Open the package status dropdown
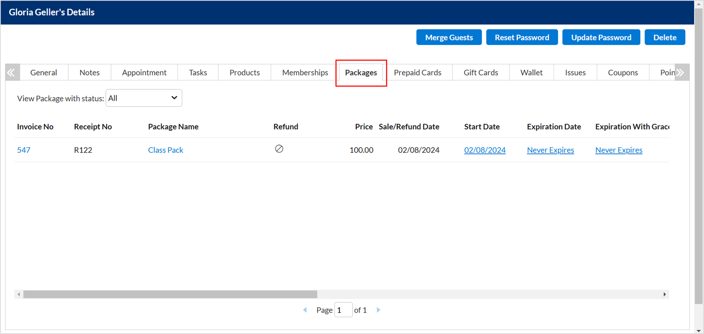Viewport: 704px width, 334px height. 144,98
